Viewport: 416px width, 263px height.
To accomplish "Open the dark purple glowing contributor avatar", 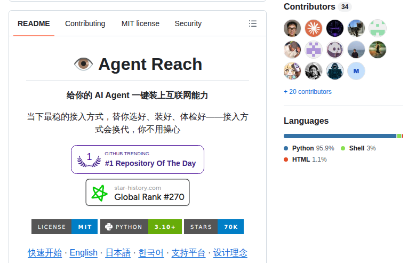I will (x=335, y=28).
